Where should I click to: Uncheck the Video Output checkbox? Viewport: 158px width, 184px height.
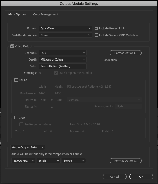[x=12, y=46]
